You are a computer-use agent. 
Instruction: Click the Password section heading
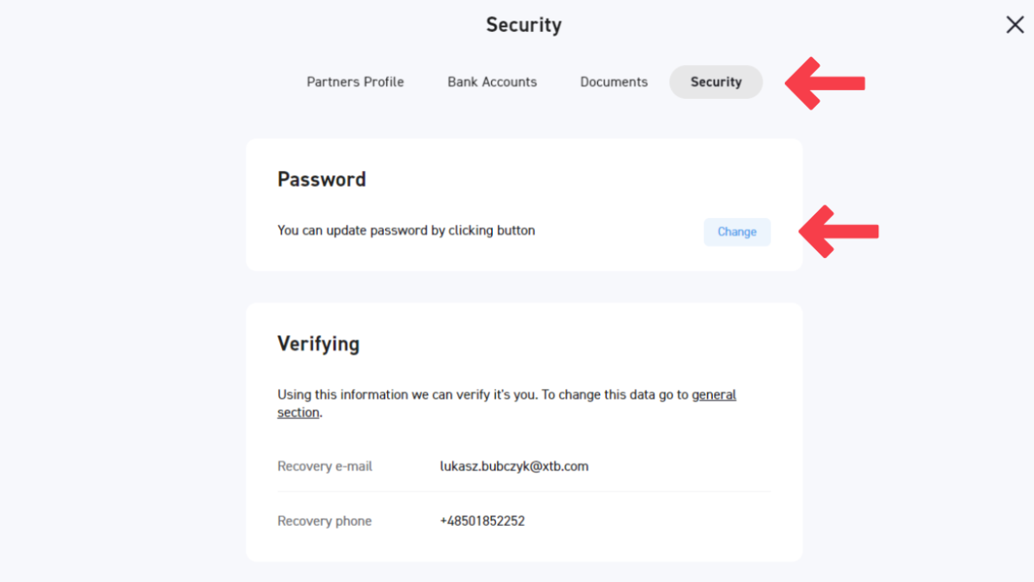point(321,180)
